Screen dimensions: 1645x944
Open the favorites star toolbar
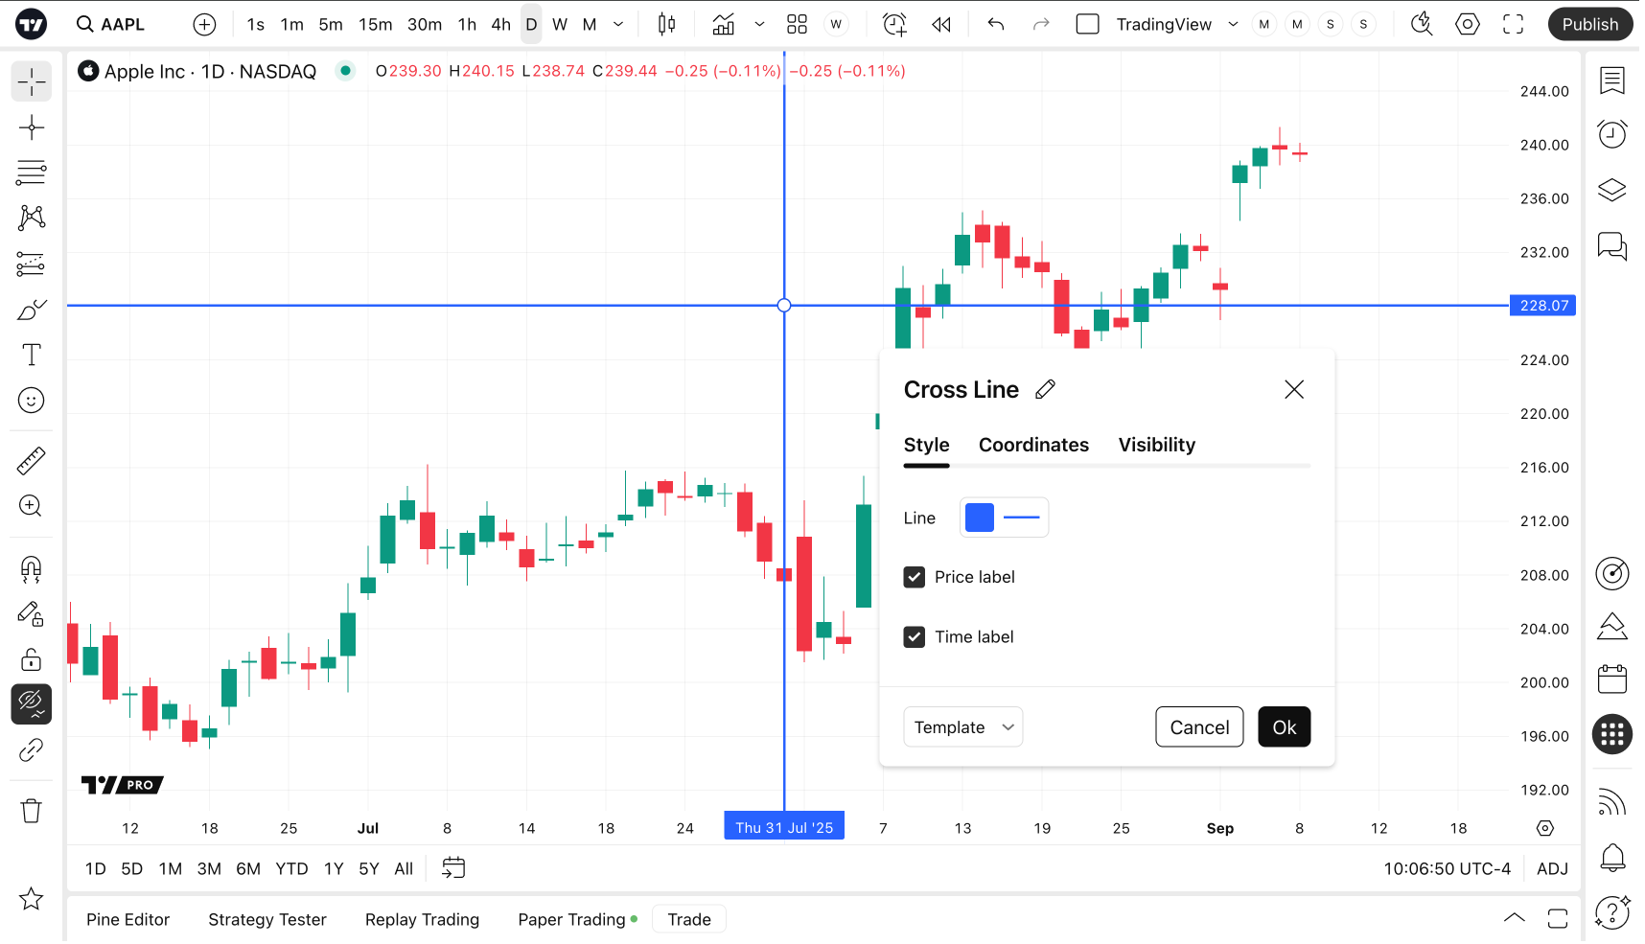click(x=32, y=900)
